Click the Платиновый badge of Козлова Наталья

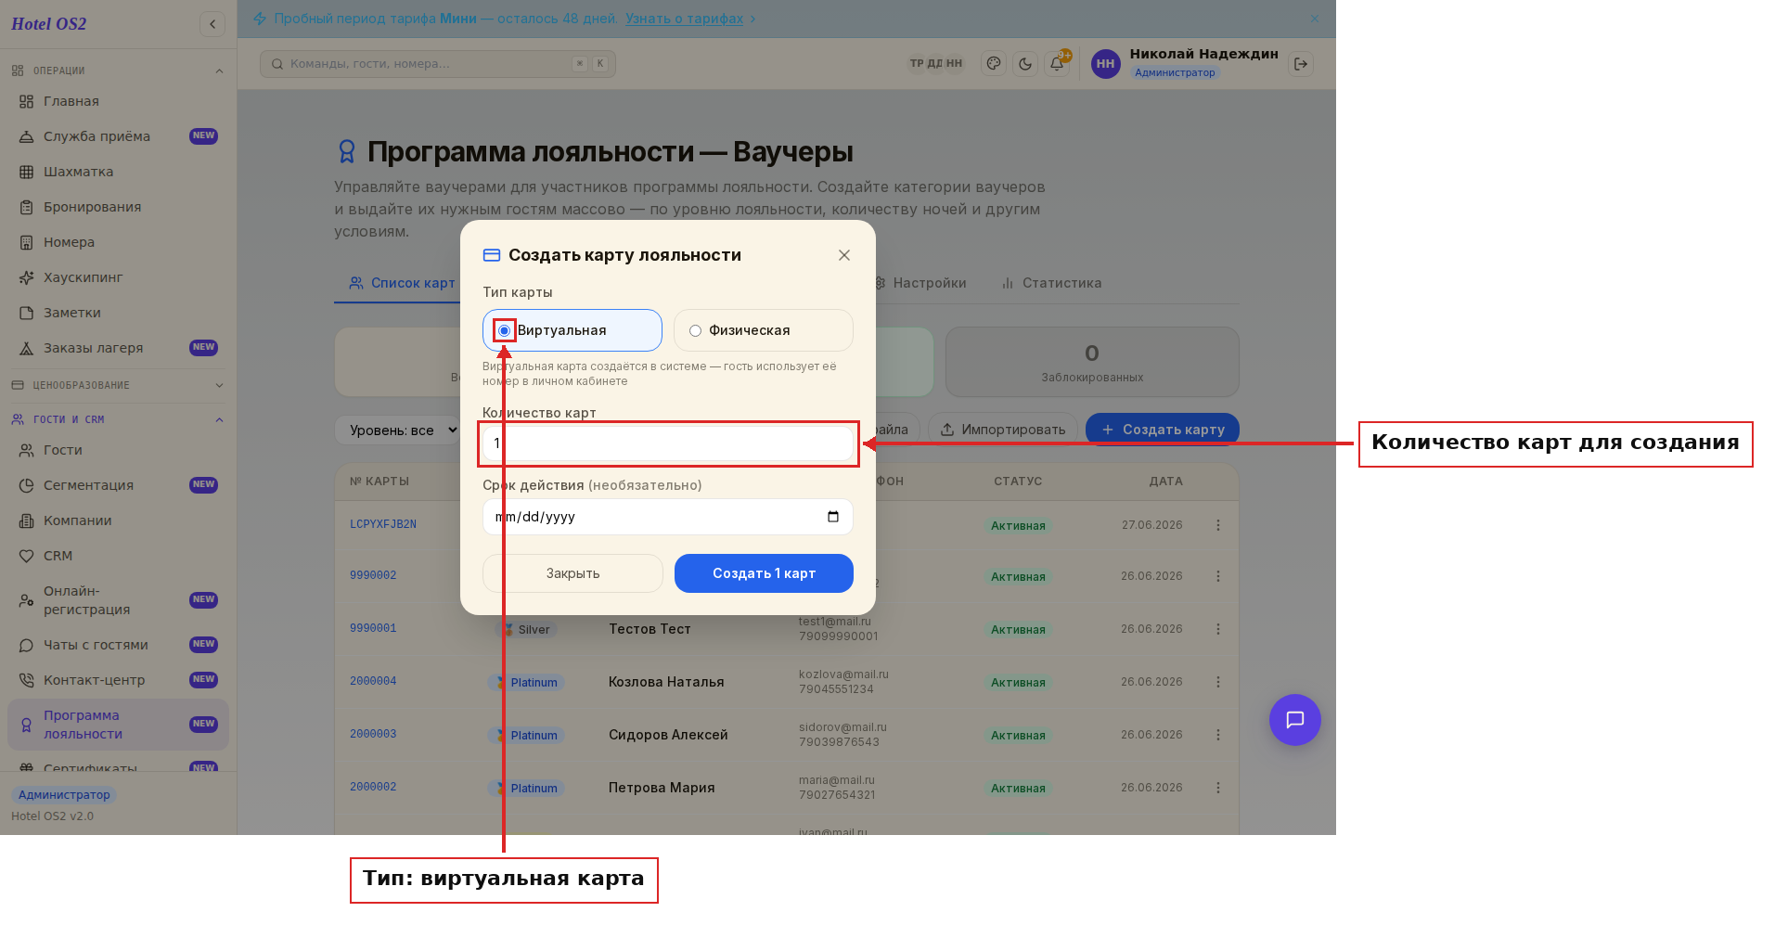526,683
